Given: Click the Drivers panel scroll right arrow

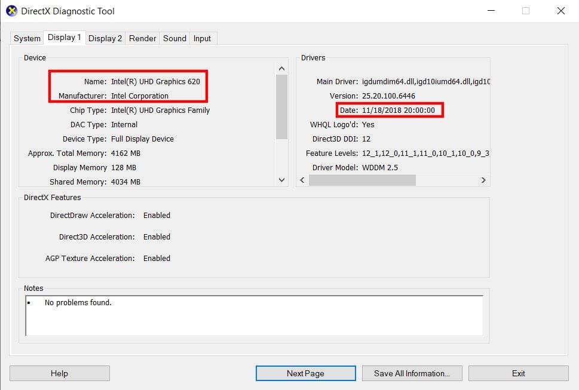Looking at the screenshot, I should click(483, 180).
